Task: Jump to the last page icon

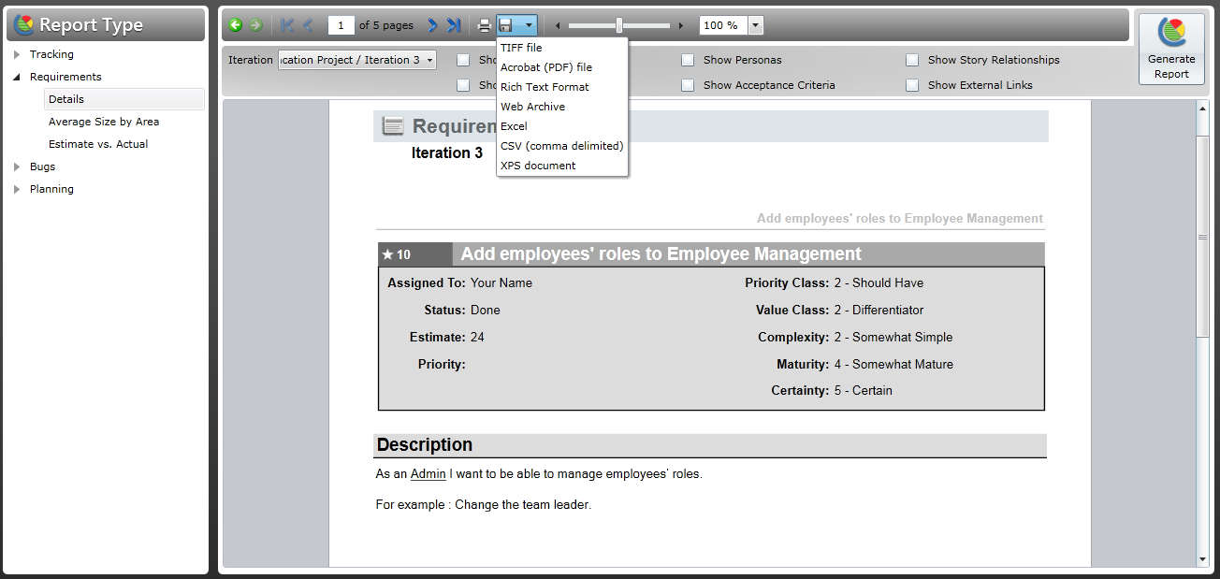Action: [454, 25]
